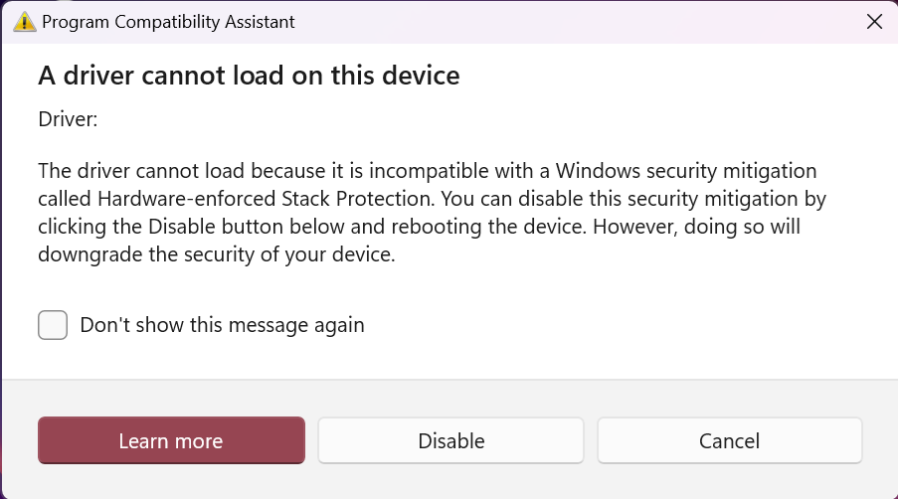Cancel the driver compatibility dialog
Viewport: 898px width, 499px height.
click(729, 440)
